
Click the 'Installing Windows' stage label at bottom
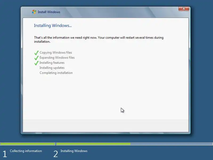coord(74,151)
